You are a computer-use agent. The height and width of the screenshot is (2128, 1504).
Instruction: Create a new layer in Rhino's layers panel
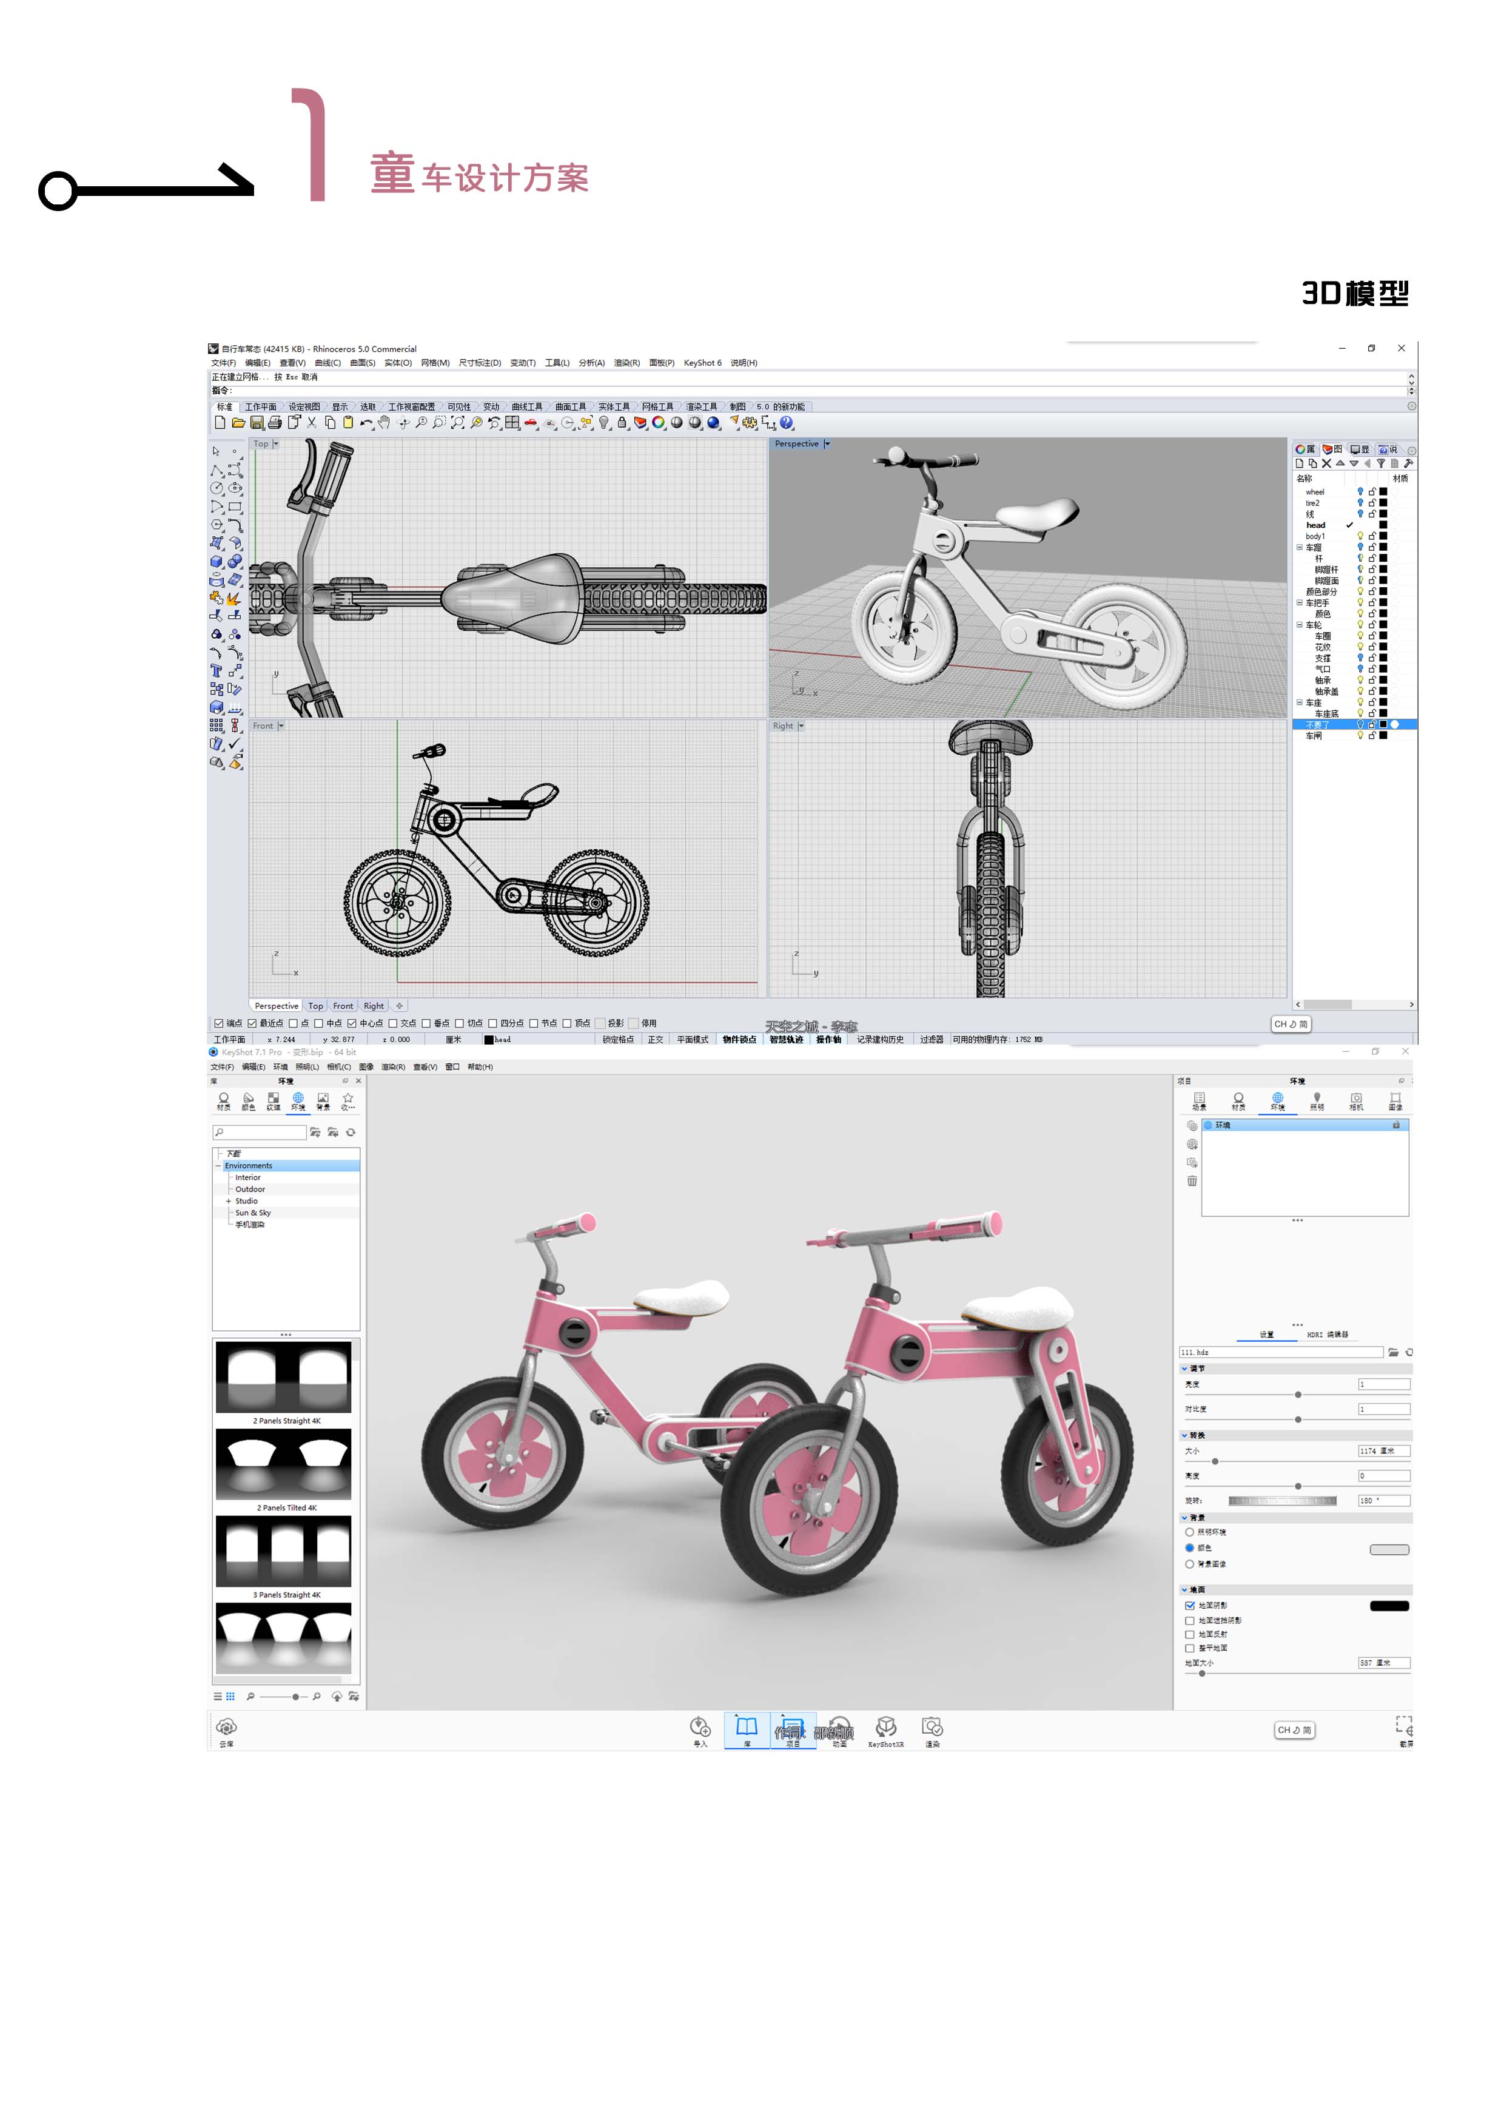coord(1300,464)
